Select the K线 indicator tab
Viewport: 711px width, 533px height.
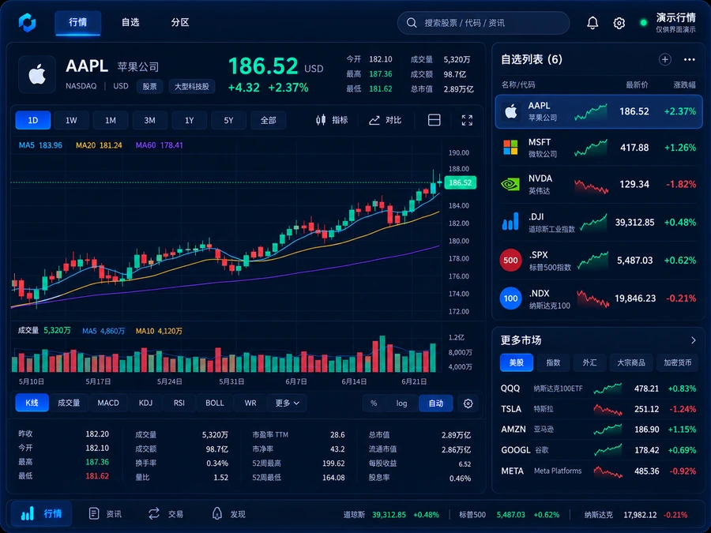tap(32, 403)
